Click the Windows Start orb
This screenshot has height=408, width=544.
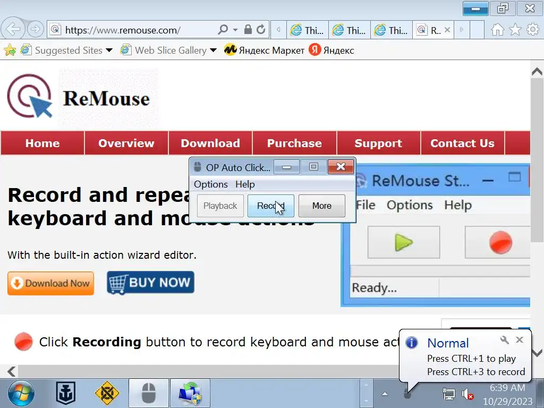coord(21,394)
